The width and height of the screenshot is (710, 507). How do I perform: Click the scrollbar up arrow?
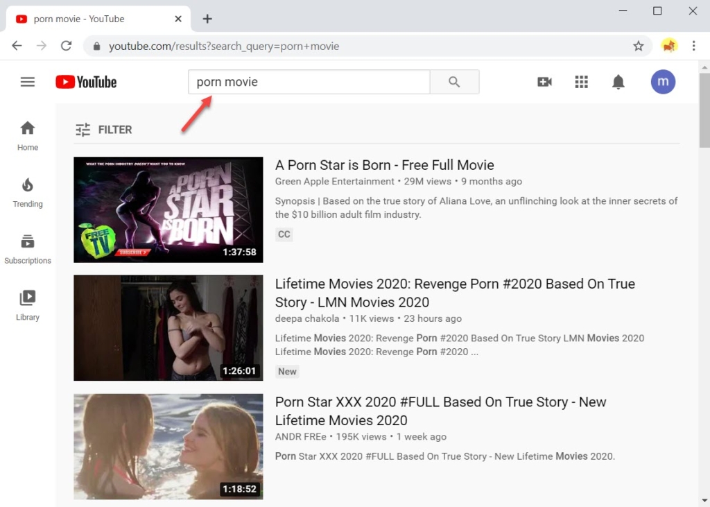pyautogui.click(x=704, y=67)
